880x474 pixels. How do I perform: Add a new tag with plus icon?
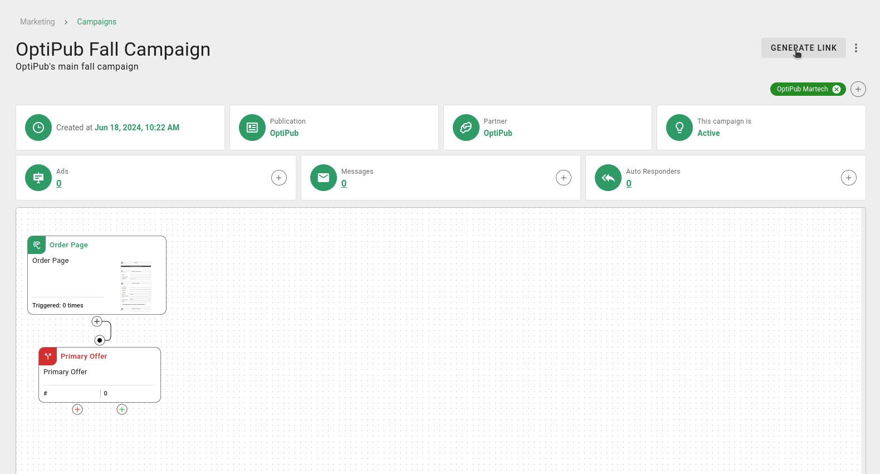point(858,89)
